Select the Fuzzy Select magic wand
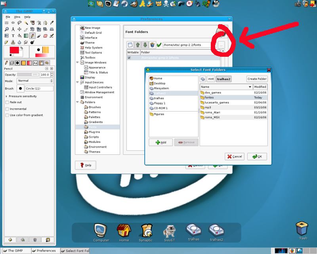The height and width of the screenshot is (254, 317). coord(26,23)
